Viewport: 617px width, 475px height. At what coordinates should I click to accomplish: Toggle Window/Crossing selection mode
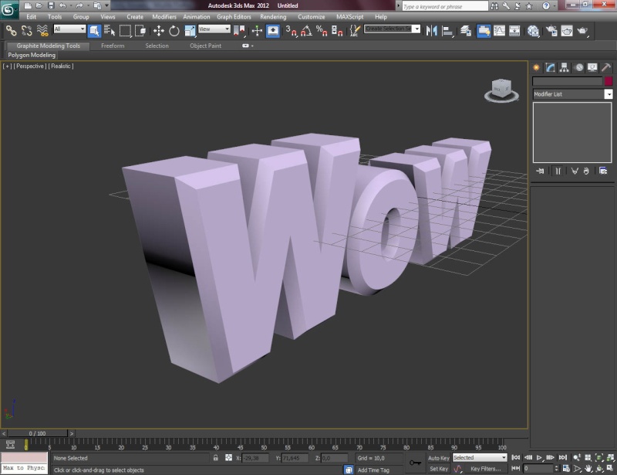pyautogui.click(x=140, y=31)
